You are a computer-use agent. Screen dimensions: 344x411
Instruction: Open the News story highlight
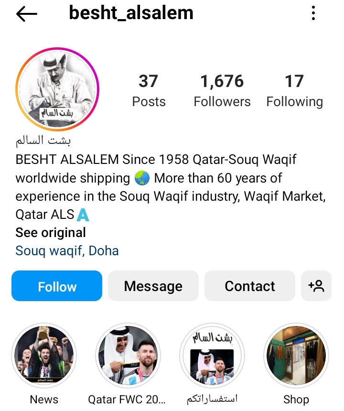[x=44, y=356]
